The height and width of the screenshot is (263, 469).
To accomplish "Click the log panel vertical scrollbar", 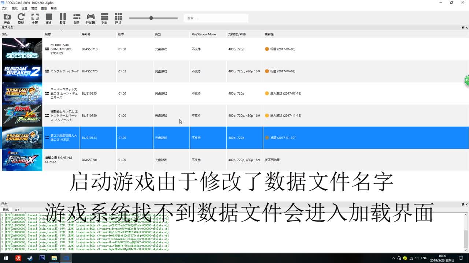I will (466, 232).
